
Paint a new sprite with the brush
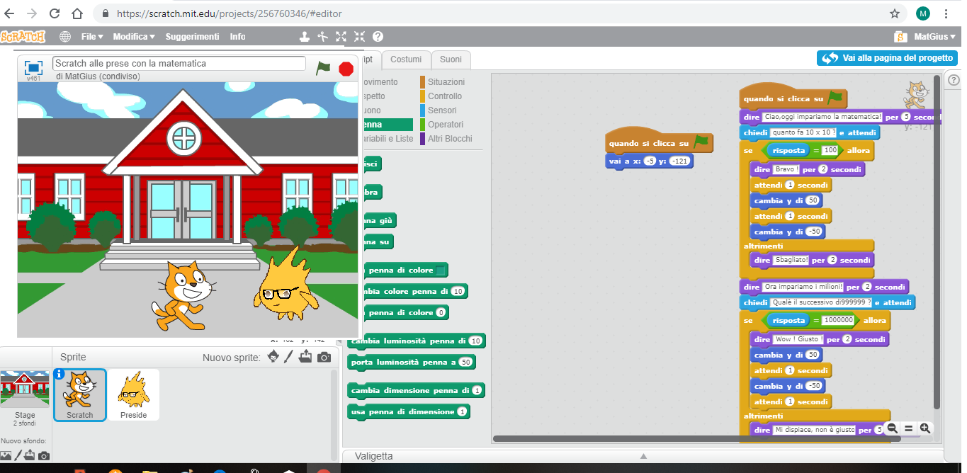pos(289,357)
